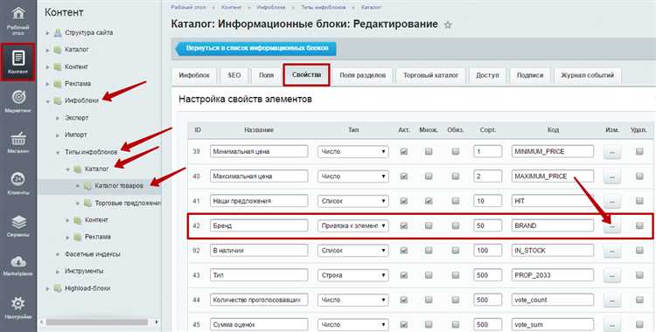
Task: Open the Рабочий стол home icon
Action: tap(18, 14)
